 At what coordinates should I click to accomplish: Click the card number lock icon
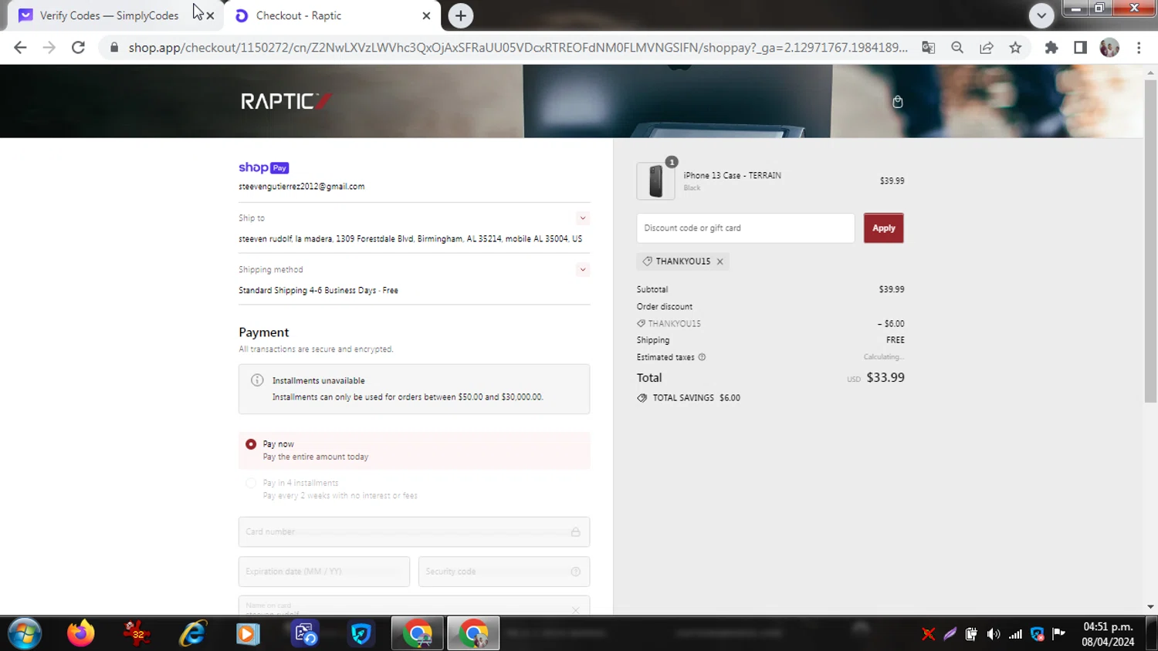coord(575,531)
